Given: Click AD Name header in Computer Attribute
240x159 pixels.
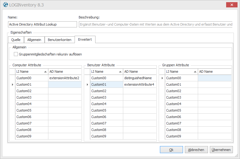Looking at the screenshot, I should coord(65,71).
